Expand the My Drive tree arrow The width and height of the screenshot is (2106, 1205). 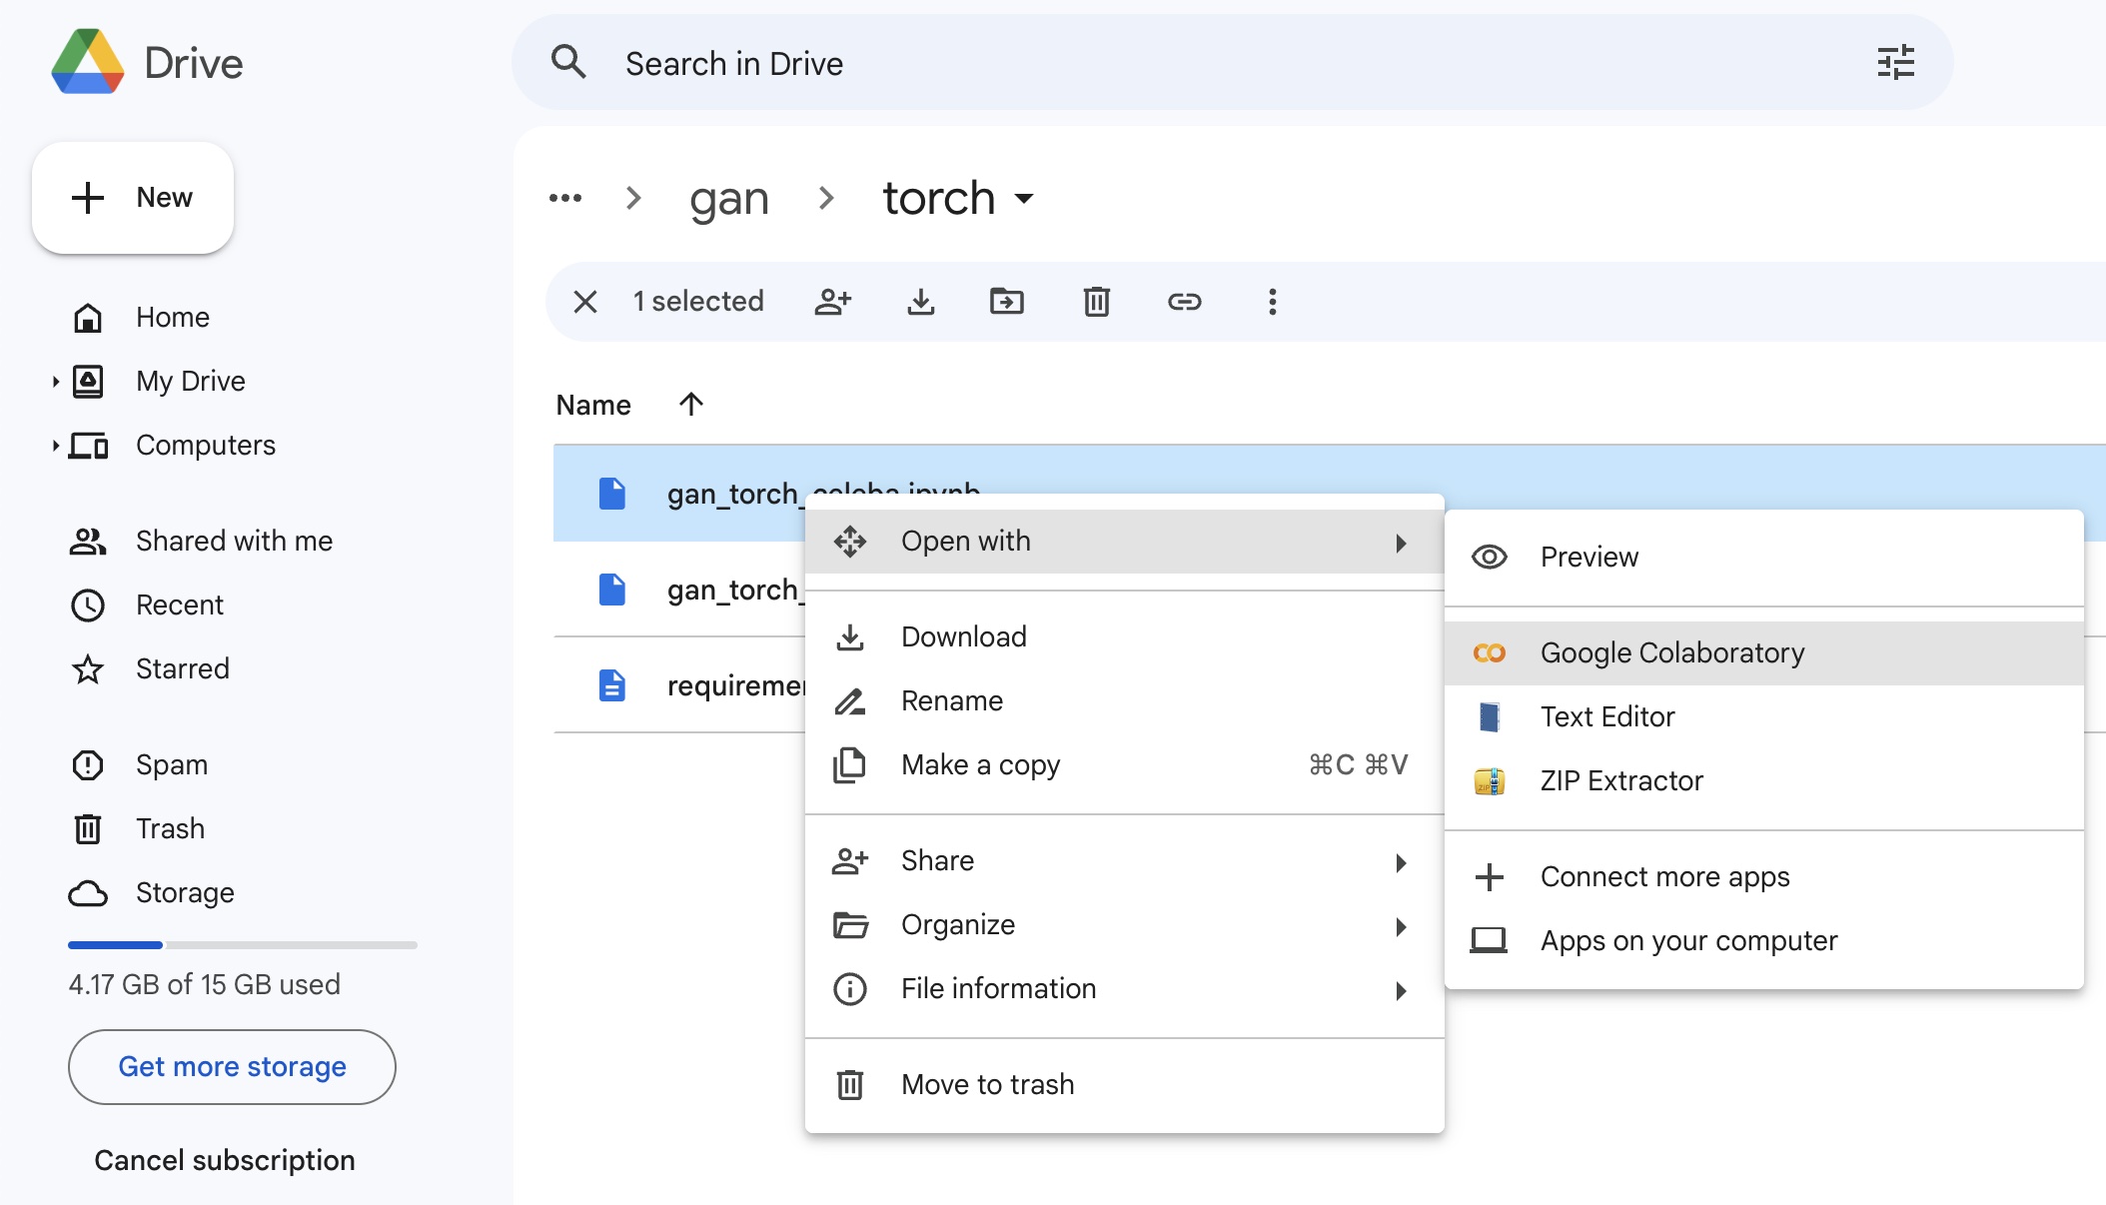pyautogui.click(x=55, y=381)
